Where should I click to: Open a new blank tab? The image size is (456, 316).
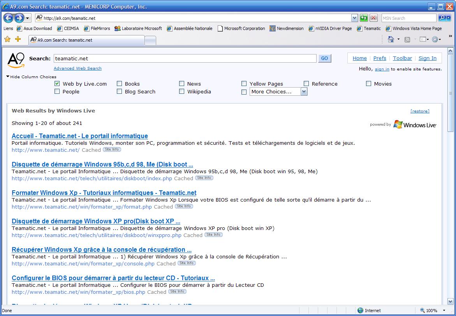click(150, 41)
